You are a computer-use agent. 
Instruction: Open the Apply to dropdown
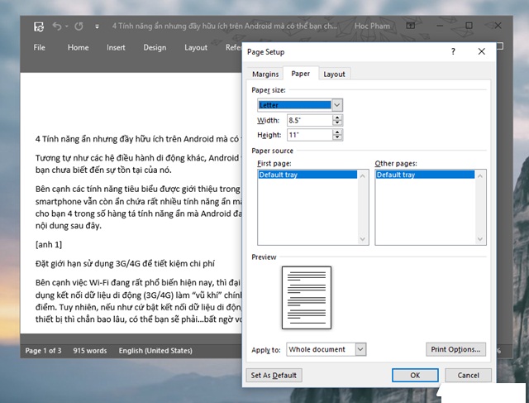click(x=360, y=350)
